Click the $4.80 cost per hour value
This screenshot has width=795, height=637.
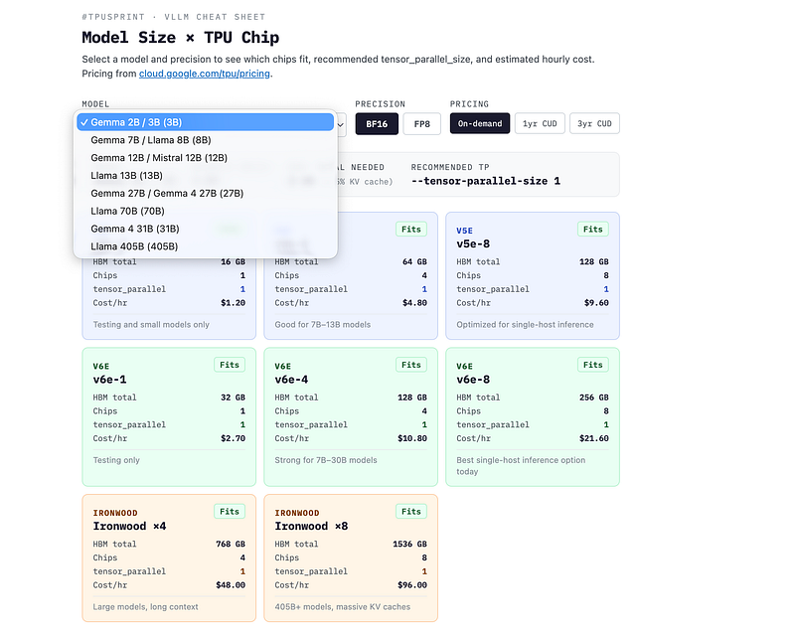tap(414, 303)
